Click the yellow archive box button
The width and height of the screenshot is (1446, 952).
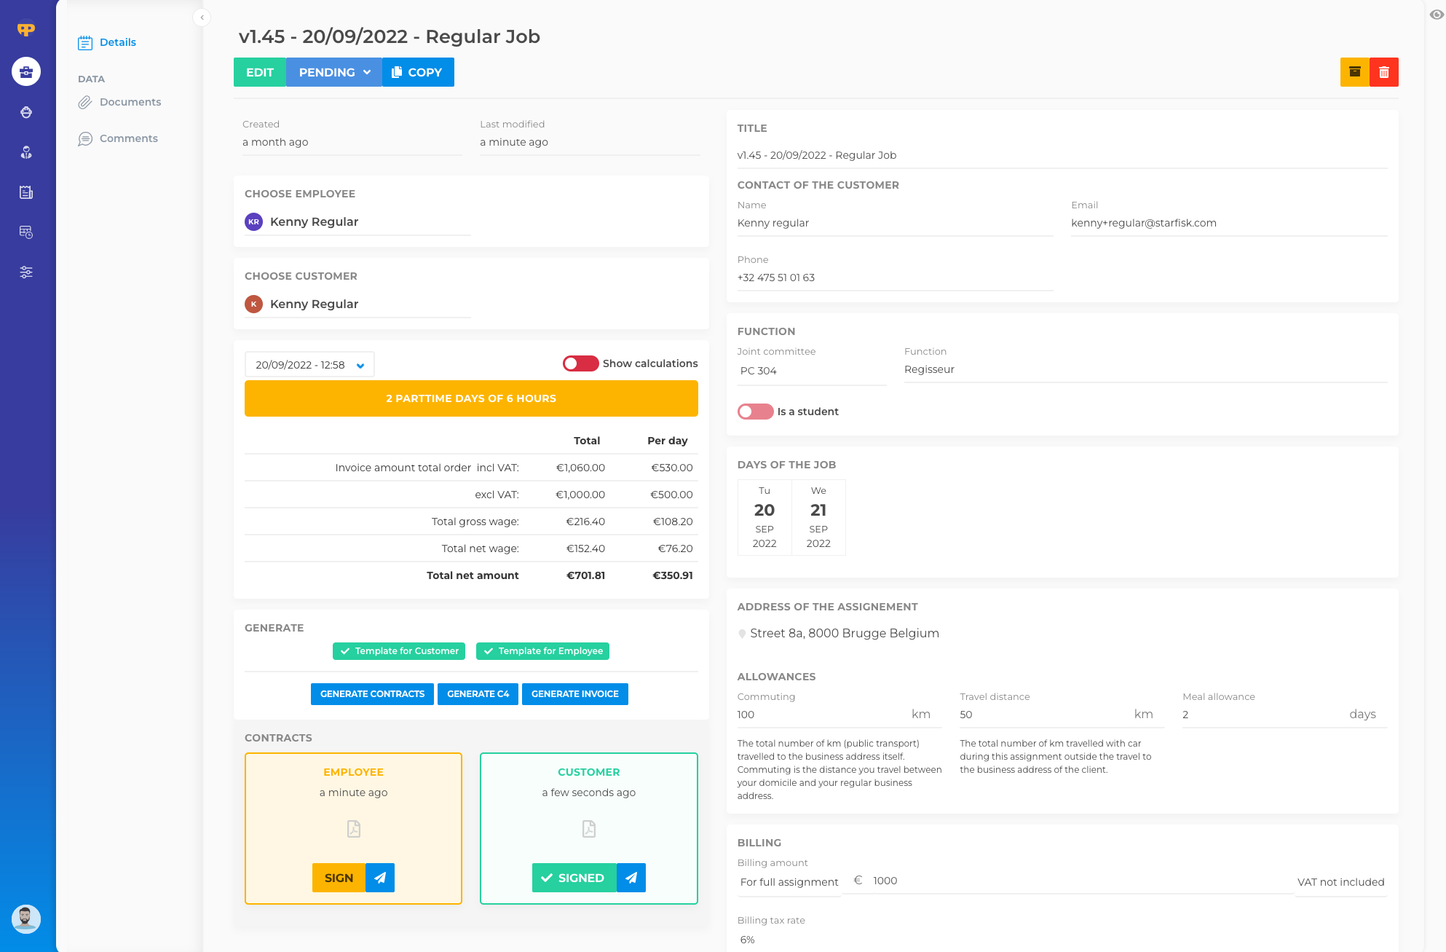click(x=1354, y=72)
